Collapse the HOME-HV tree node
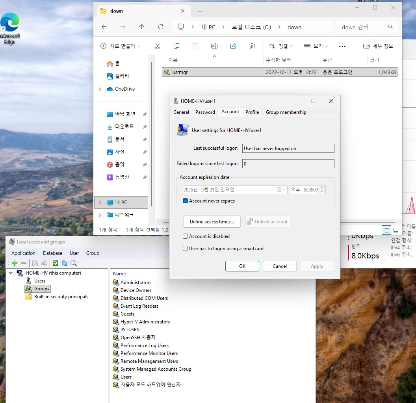416x403 pixels. [11, 273]
